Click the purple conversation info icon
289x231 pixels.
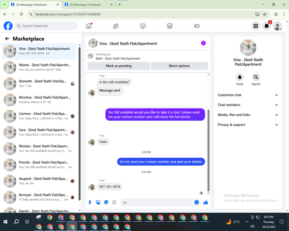click(203, 43)
